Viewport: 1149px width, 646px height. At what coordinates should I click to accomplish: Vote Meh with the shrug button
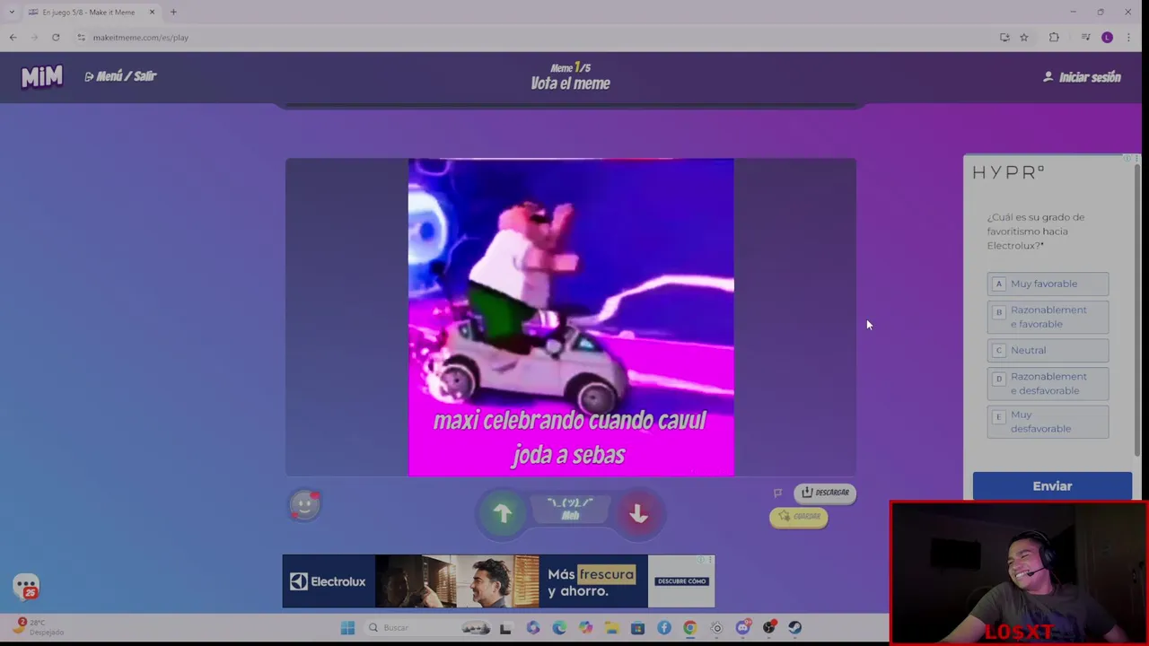pyautogui.click(x=570, y=510)
